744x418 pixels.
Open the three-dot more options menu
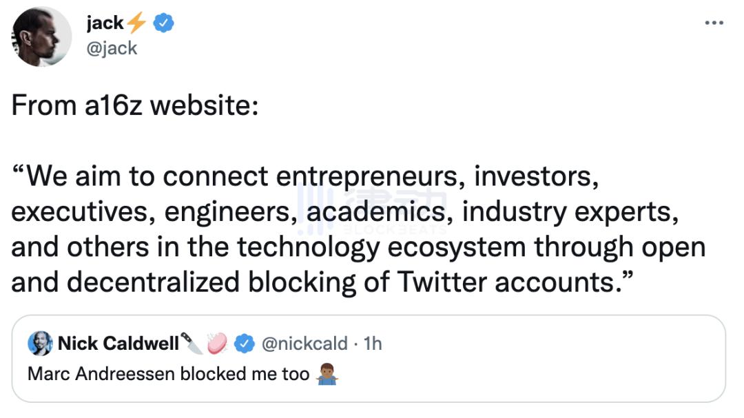click(x=714, y=22)
